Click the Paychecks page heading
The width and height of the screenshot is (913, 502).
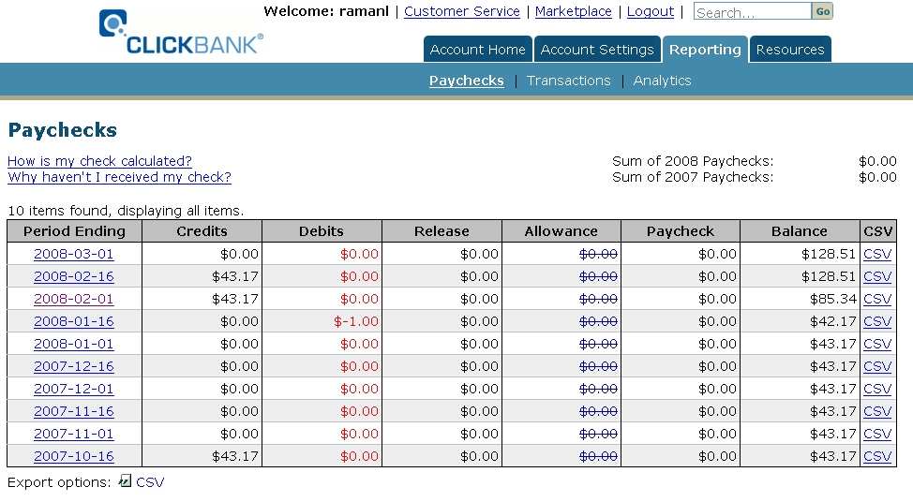coord(62,130)
